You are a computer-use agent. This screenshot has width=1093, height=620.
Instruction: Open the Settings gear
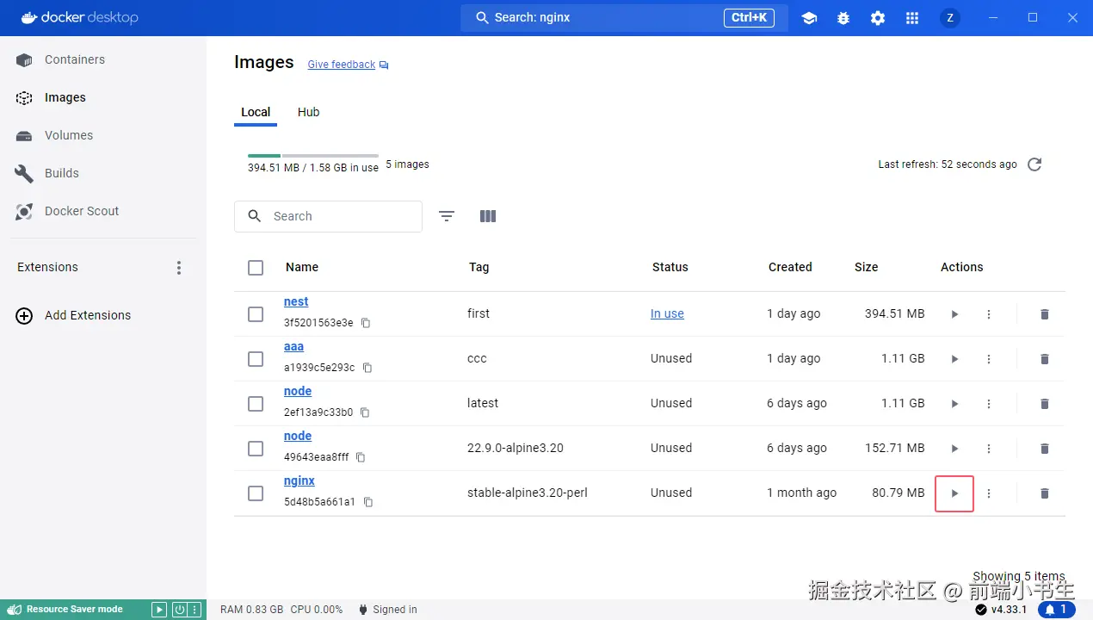[878, 18]
